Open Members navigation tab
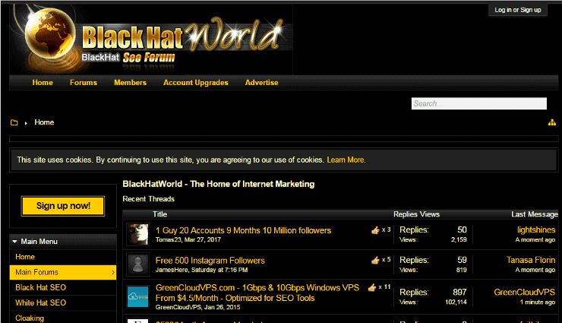Screen dimensions: 562x323 pos(130,82)
